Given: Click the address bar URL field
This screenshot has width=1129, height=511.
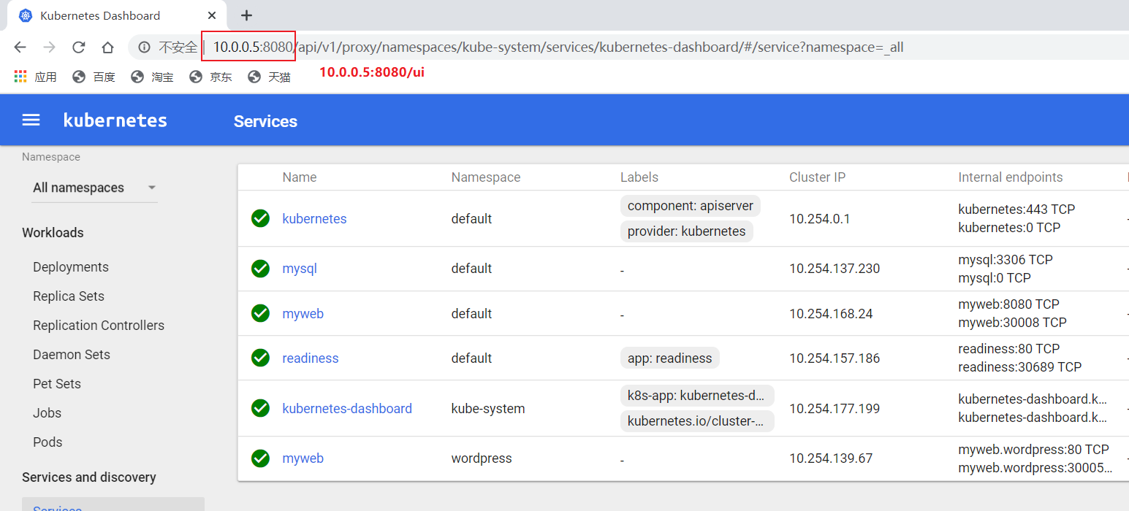Looking at the screenshot, I should [x=585, y=47].
